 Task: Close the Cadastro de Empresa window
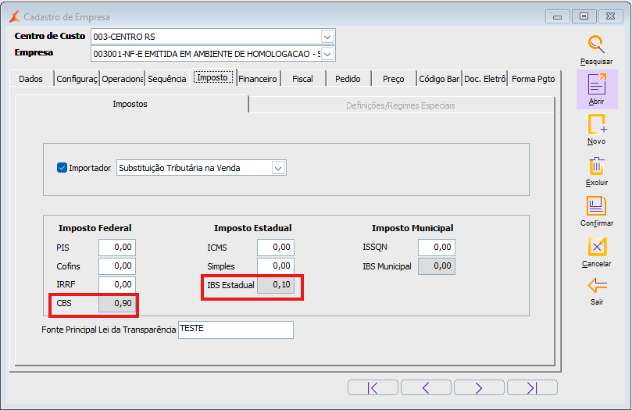point(611,16)
